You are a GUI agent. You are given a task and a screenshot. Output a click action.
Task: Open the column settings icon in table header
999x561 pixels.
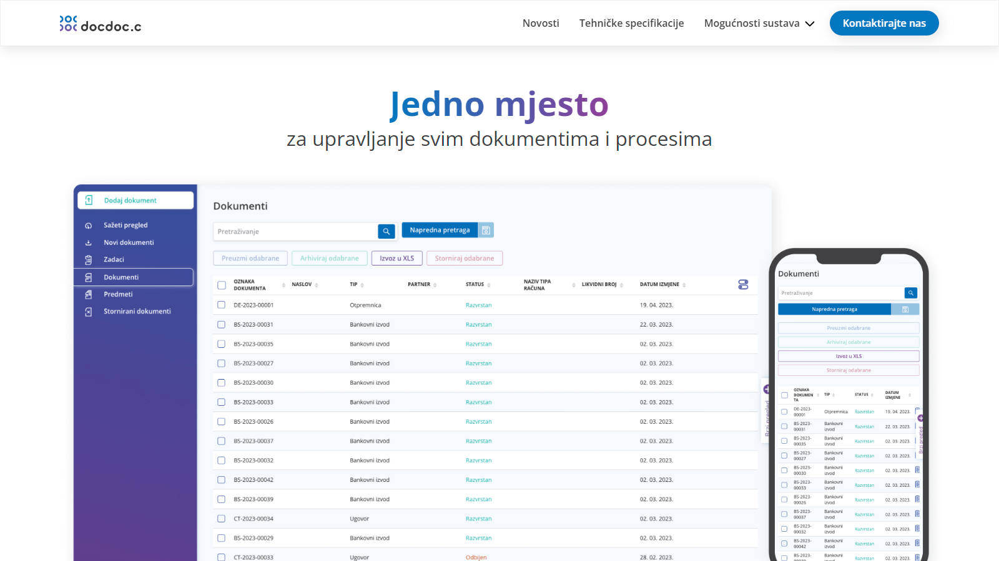(743, 285)
